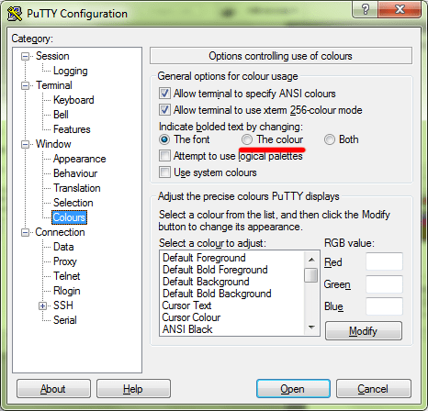Select the Proxy category
Image resolution: width=428 pixels, height=411 pixels.
[x=65, y=261]
